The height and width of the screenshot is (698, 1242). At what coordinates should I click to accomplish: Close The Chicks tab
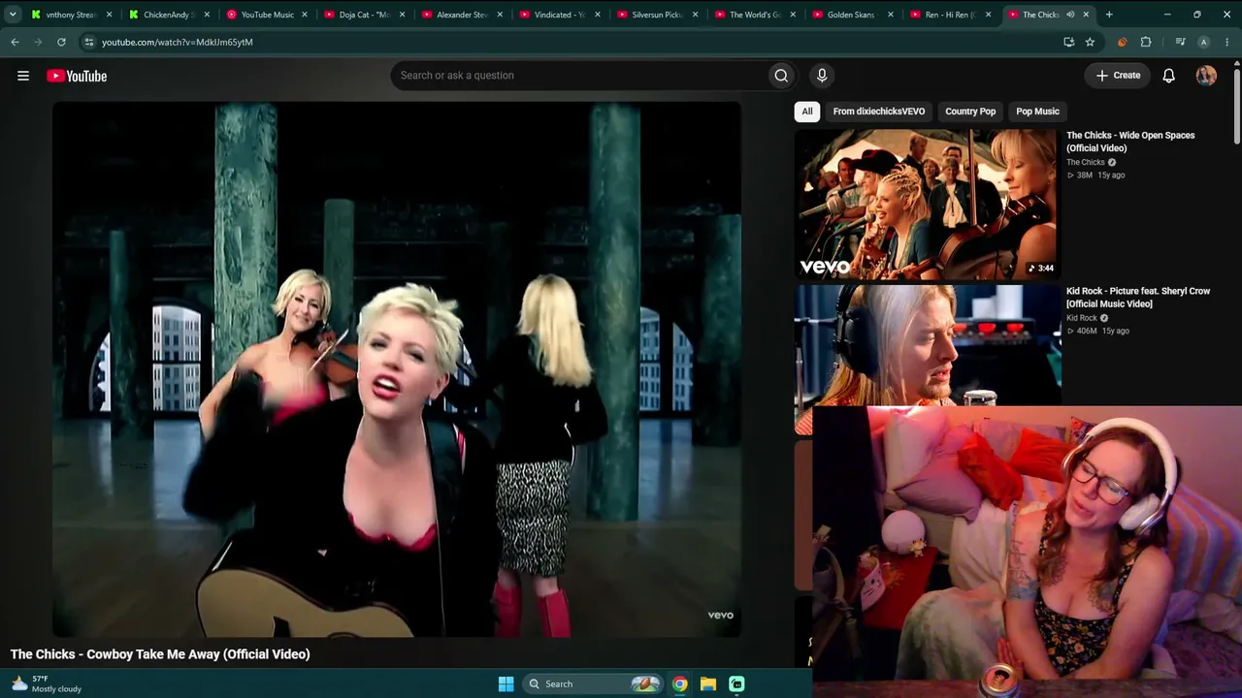pos(1086,15)
